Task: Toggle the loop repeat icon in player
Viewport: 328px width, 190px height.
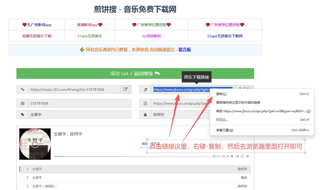Action: coord(242,156)
